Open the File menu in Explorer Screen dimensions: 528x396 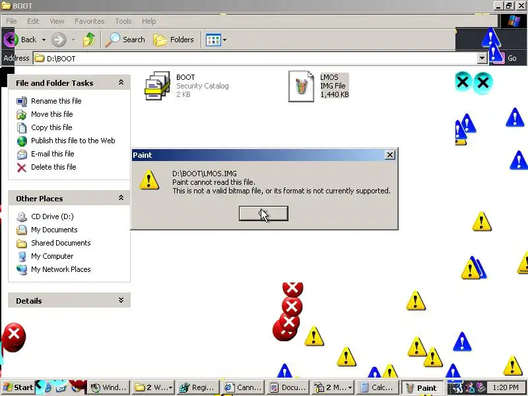11,21
